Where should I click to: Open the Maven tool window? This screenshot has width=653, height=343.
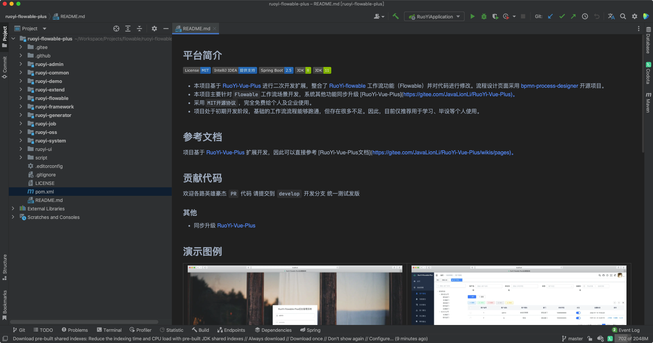(x=648, y=102)
